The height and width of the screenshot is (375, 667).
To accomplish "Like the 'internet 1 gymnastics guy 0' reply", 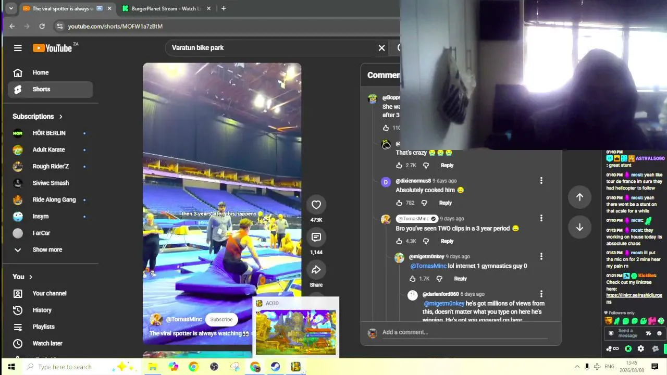I will [413, 279].
